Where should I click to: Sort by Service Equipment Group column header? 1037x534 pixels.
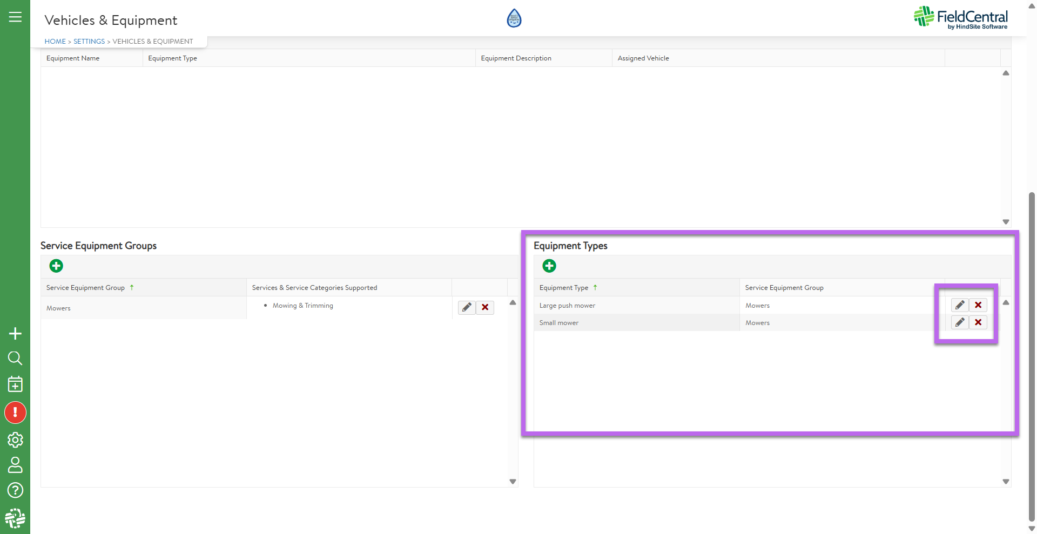[85, 288]
